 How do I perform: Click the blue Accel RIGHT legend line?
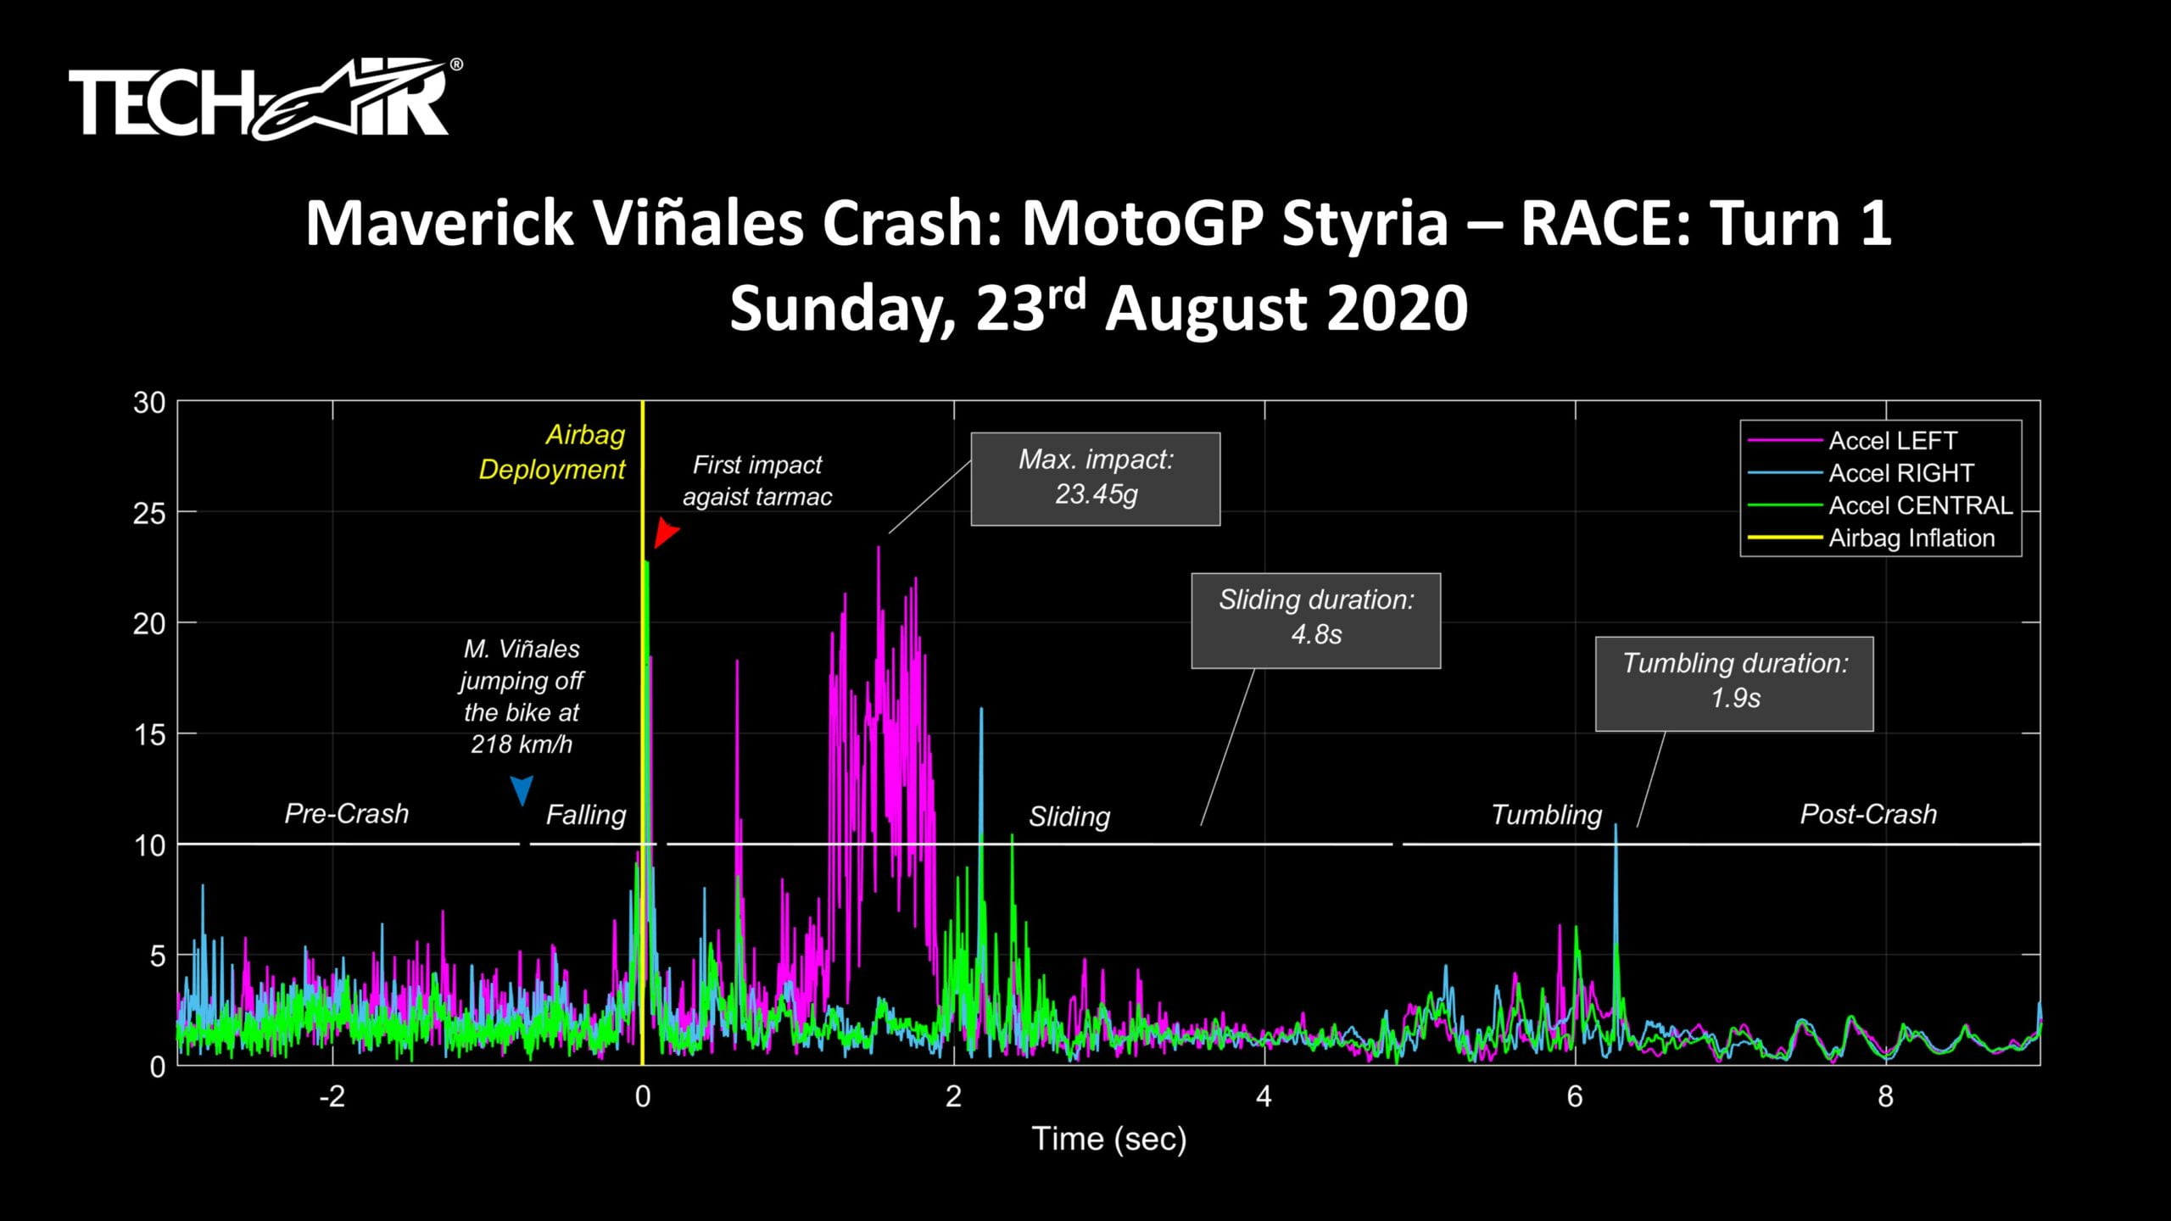pyautogui.click(x=1784, y=473)
